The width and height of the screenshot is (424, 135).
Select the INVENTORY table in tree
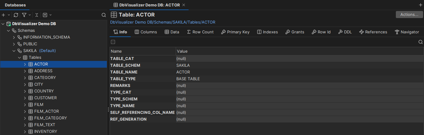click(x=46, y=132)
